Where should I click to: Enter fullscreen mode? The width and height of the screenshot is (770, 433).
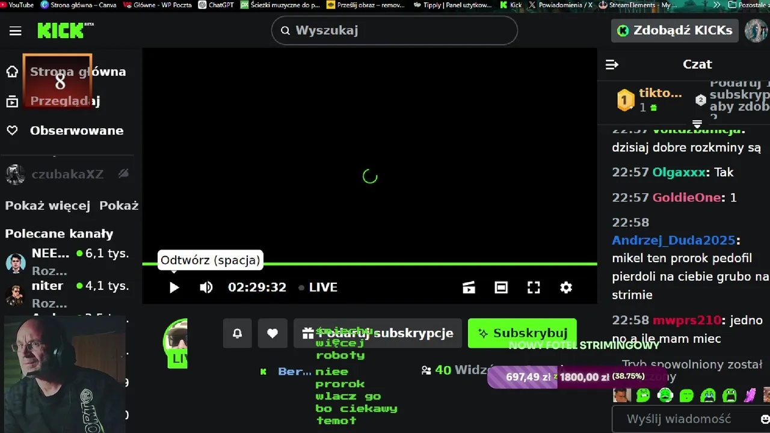pyautogui.click(x=534, y=287)
